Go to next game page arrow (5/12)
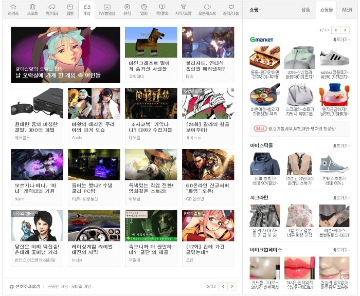 click(232, 286)
